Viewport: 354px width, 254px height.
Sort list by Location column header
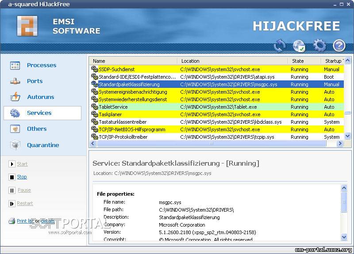pyautogui.click(x=232, y=61)
